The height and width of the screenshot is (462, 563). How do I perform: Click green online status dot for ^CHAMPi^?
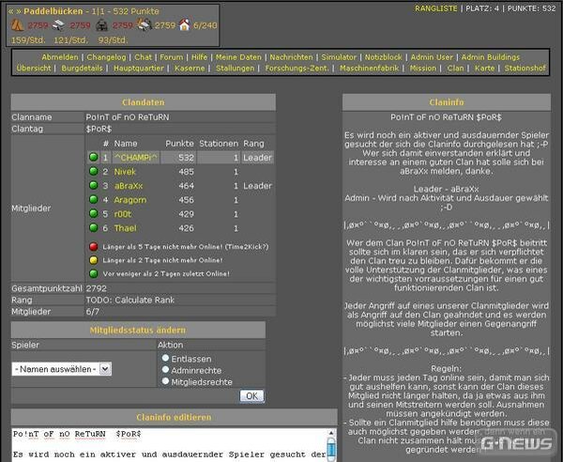click(93, 157)
